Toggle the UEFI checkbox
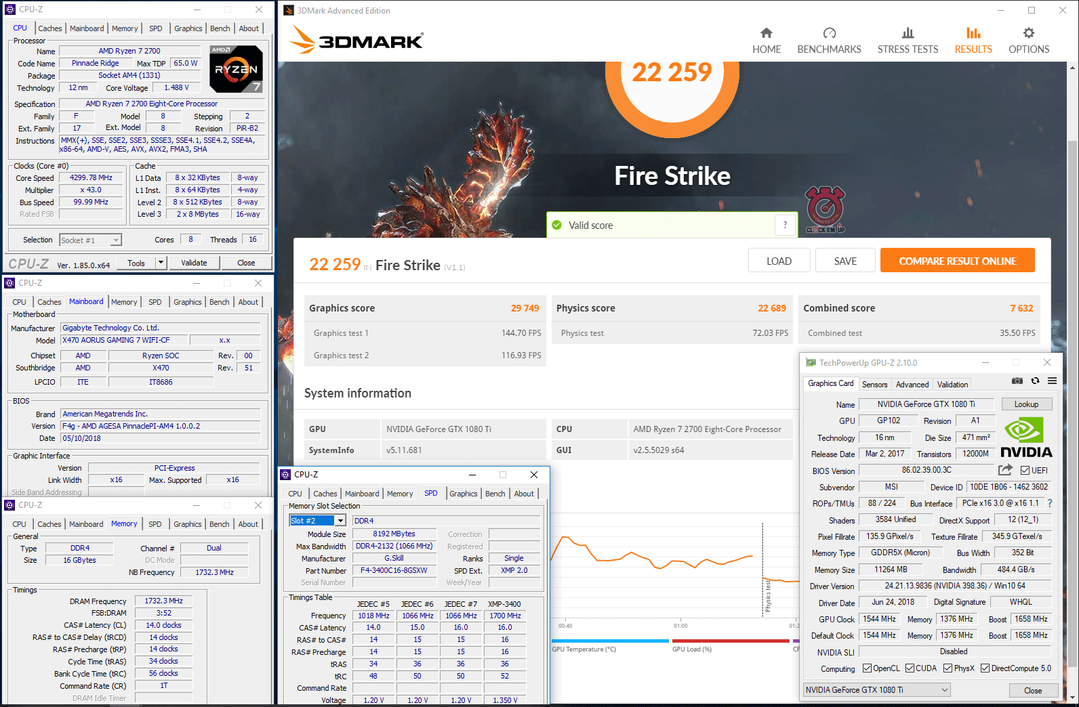This screenshot has height=707, width=1079. point(1025,471)
